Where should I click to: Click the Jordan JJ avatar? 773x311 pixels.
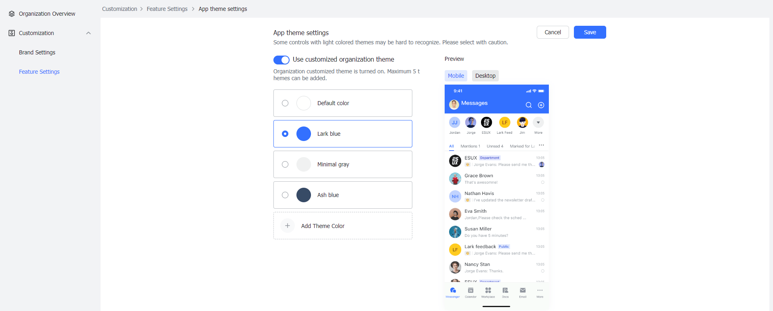(x=455, y=122)
